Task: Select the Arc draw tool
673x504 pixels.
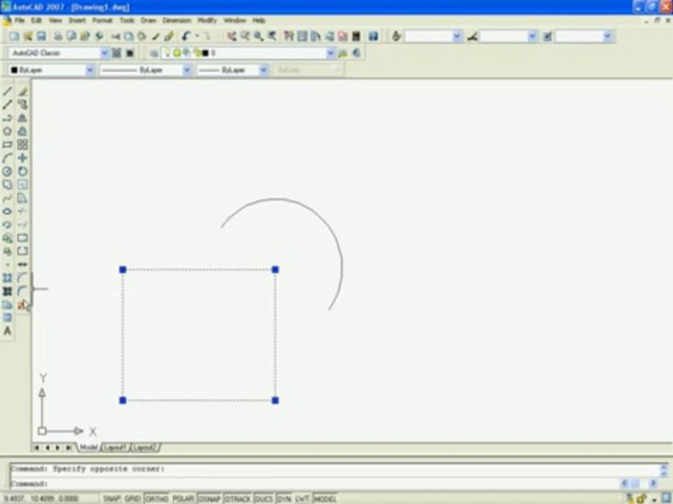Action: pos(7,157)
